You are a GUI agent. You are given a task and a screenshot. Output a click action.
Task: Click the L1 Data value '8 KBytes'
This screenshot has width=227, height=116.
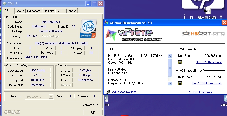(x=85, y=70)
